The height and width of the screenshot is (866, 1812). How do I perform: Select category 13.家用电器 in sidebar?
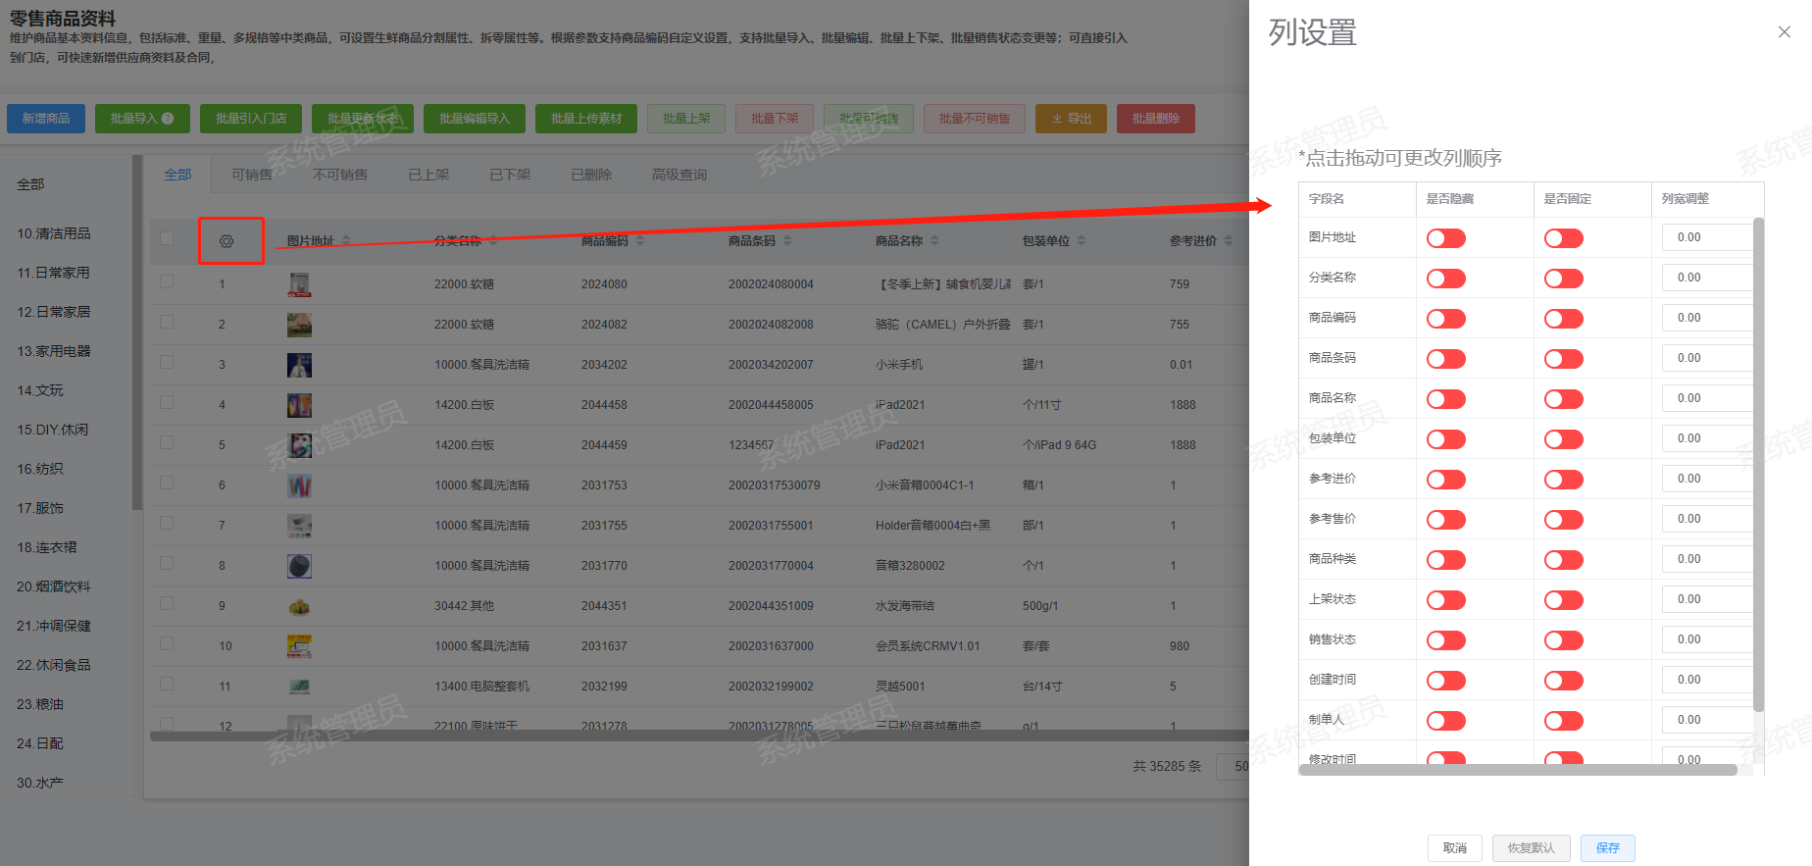(54, 351)
